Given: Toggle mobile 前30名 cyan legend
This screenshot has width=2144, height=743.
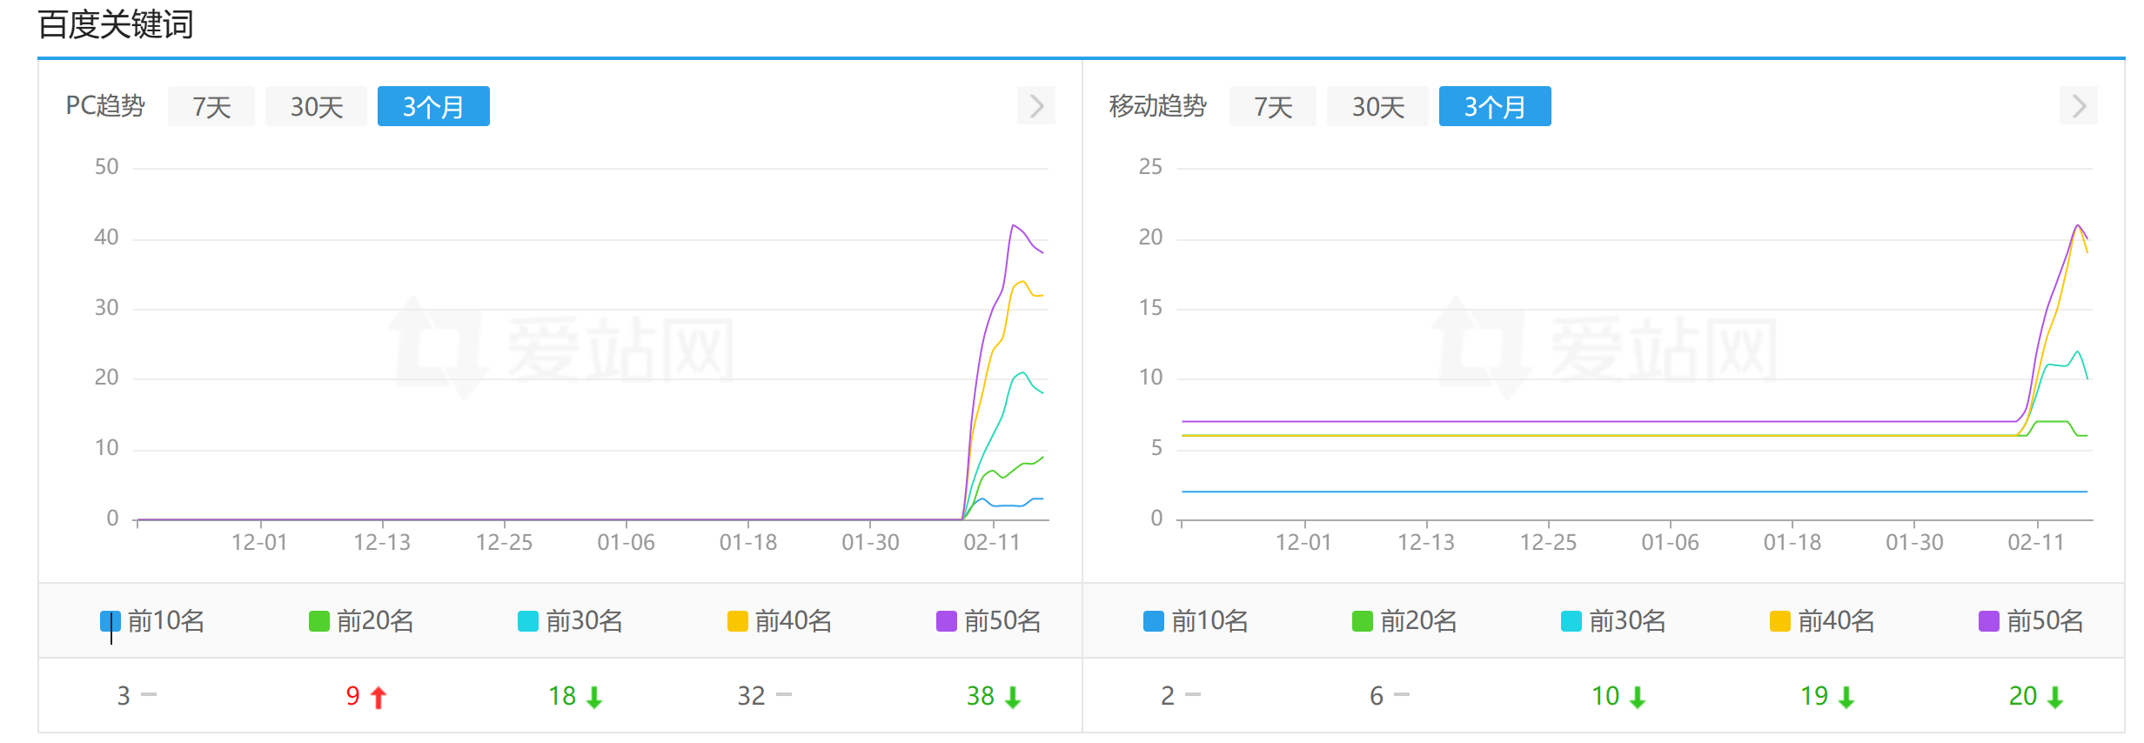Looking at the screenshot, I should pos(1614,621).
